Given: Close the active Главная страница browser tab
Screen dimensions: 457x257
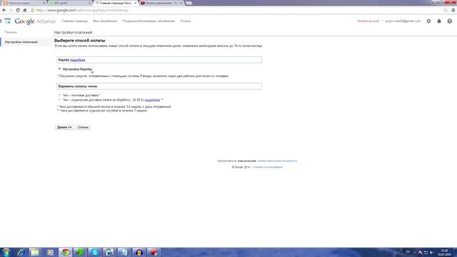Looking at the screenshot, I should point(135,3).
